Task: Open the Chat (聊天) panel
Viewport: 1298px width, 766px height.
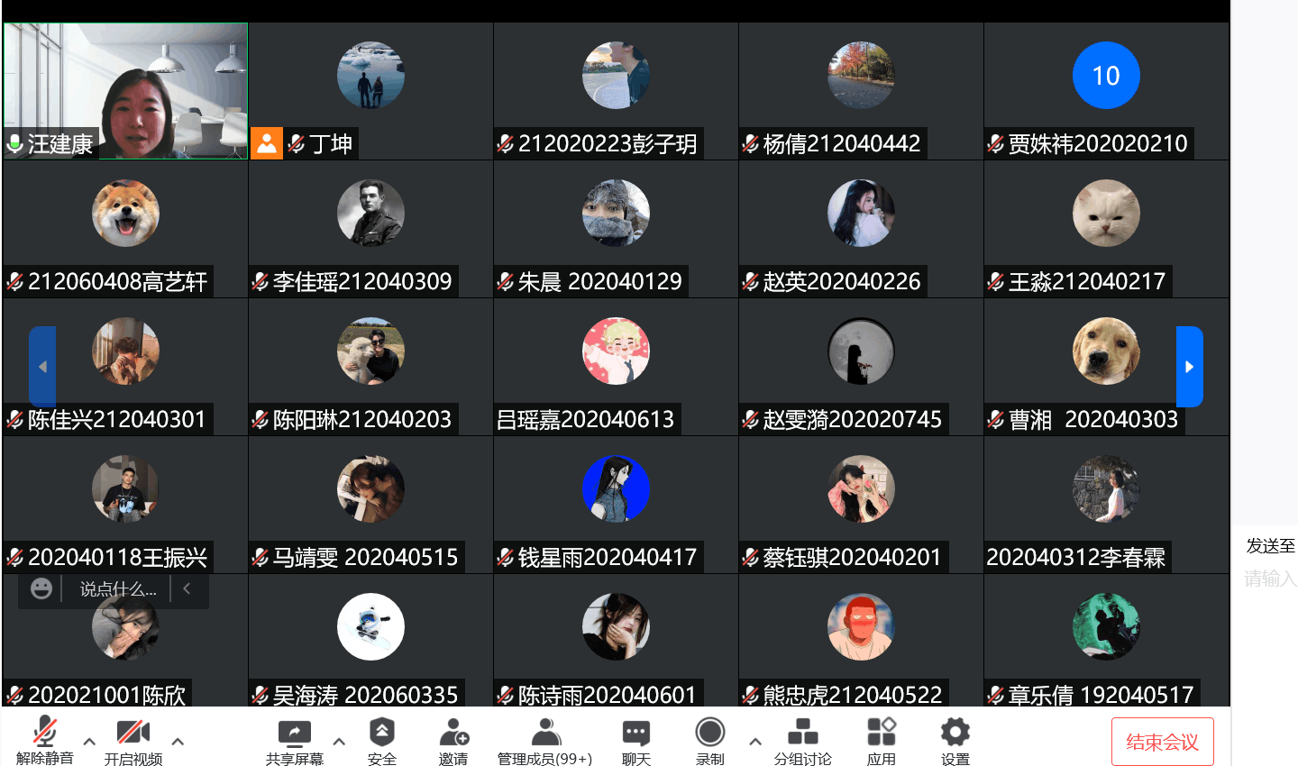Action: [635, 734]
